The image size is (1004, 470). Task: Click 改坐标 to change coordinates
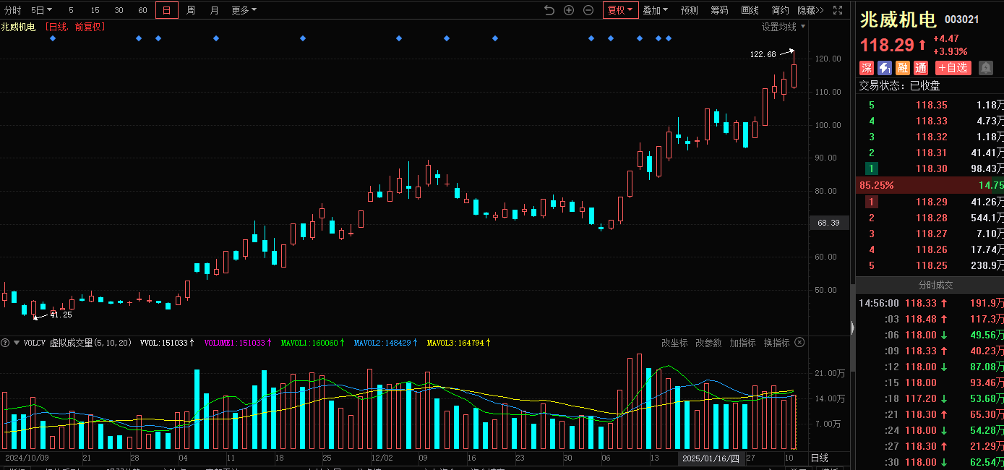pyautogui.click(x=674, y=343)
